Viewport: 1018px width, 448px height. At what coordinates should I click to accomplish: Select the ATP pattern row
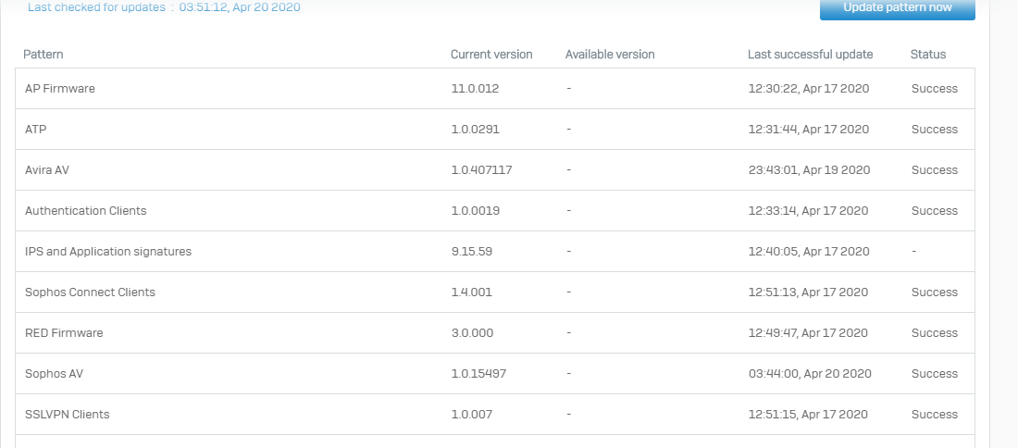tap(495, 130)
